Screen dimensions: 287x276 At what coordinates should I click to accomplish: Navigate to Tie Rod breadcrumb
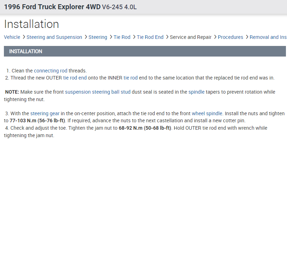pyautogui.click(x=122, y=37)
